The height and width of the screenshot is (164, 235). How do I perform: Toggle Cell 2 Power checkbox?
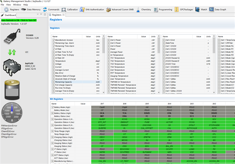109,40
